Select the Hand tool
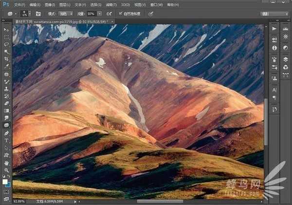 click(x=6, y=163)
